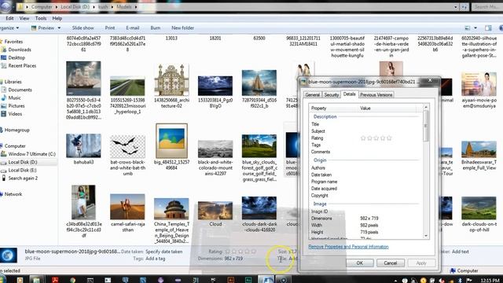Click the Rating stars in properties dialog

pyautogui.click(x=376, y=138)
